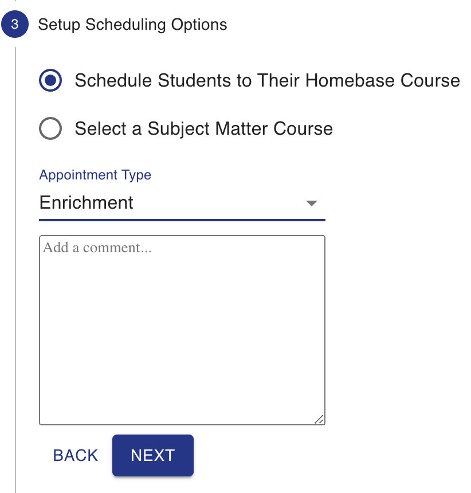471x493 pixels.
Task: Click the Subject Matter Course label text
Action: coord(204,128)
